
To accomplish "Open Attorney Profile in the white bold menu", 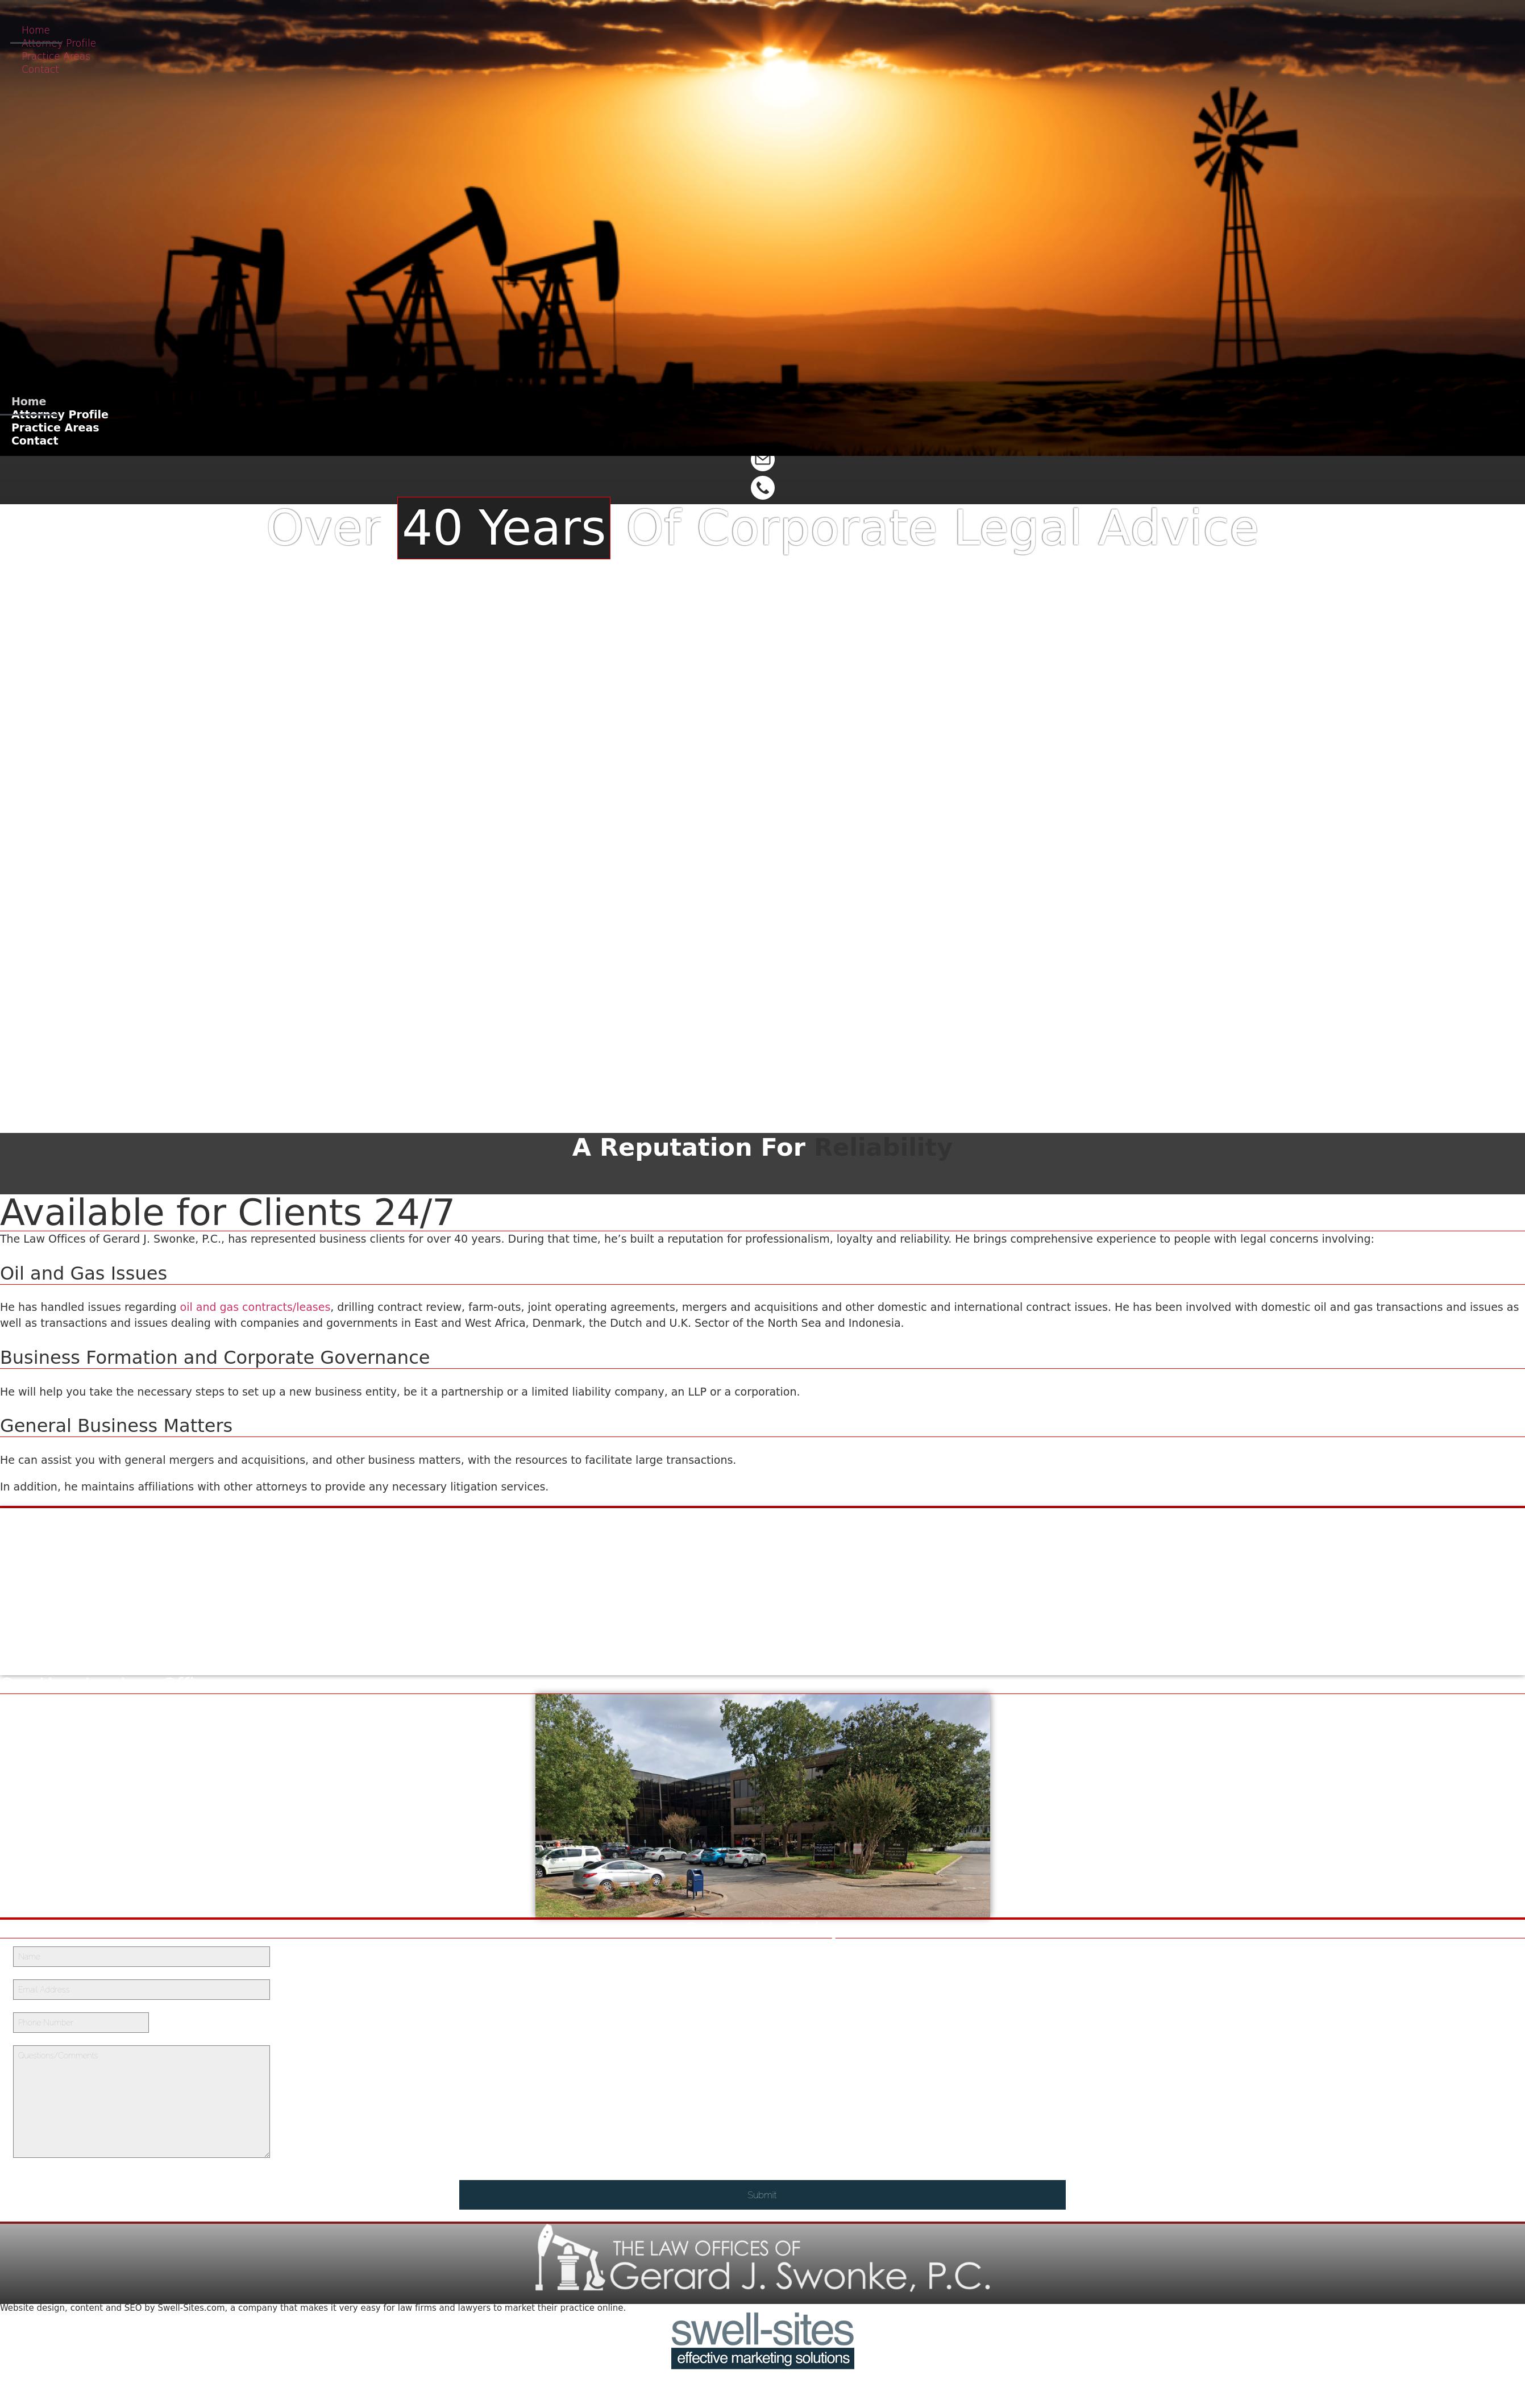I will 60,414.
